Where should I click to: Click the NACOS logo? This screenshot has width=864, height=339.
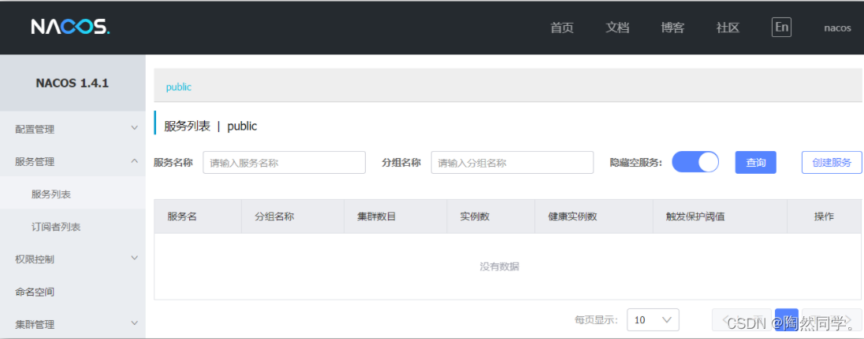pyautogui.click(x=70, y=28)
